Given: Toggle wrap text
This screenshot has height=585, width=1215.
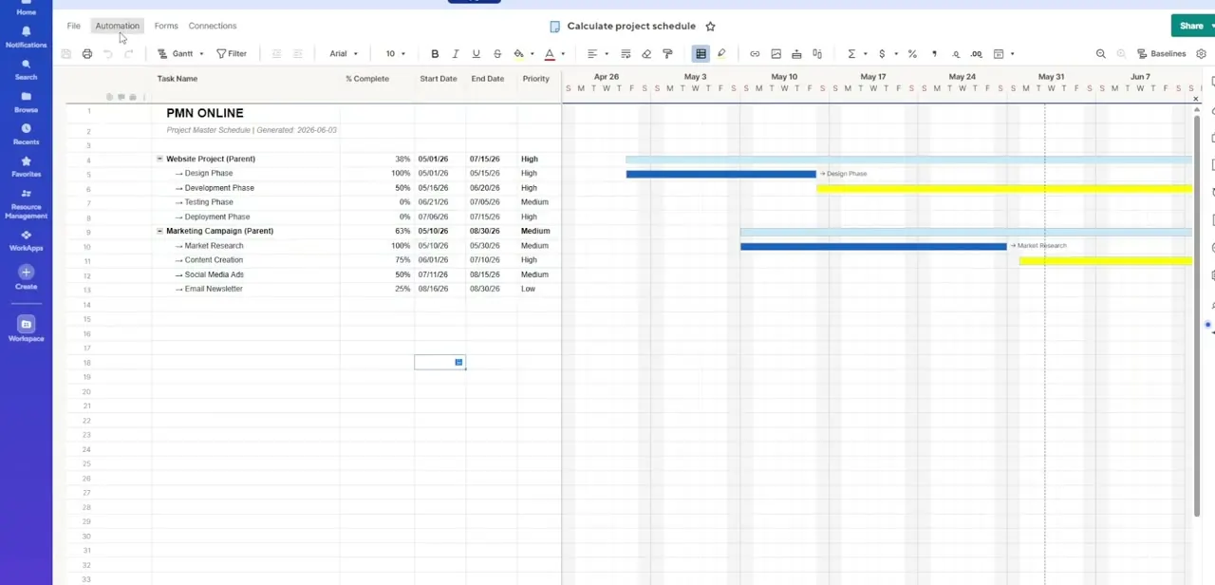Looking at the screenshot, I should click(626, 54).
